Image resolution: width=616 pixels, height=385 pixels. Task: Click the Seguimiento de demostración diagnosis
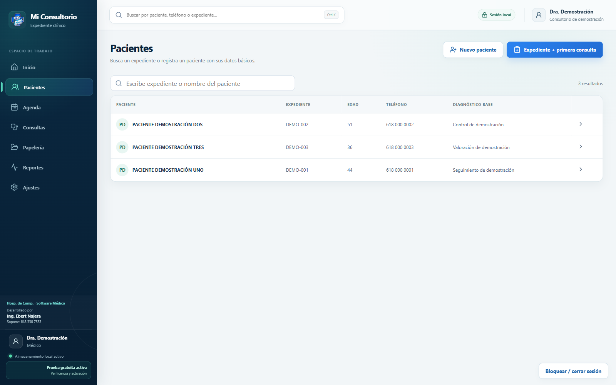pos(484,170)
